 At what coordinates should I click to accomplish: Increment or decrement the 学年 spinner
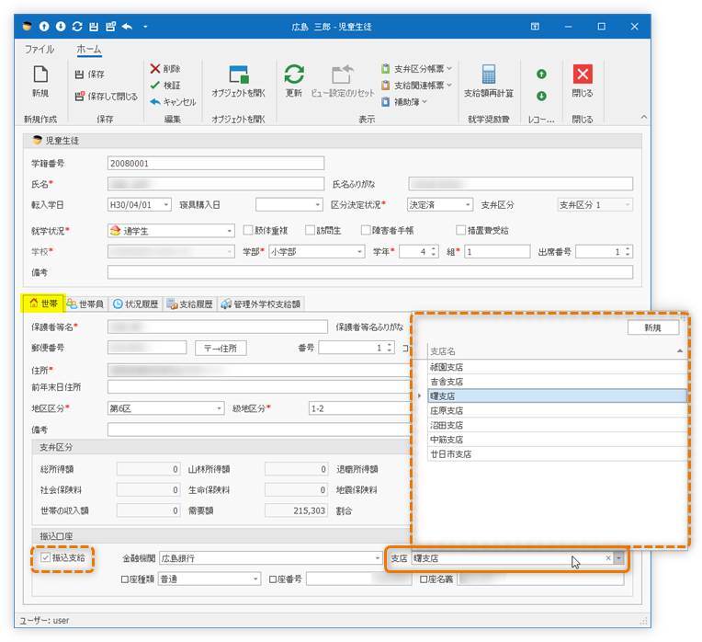(x=434, y=252)
